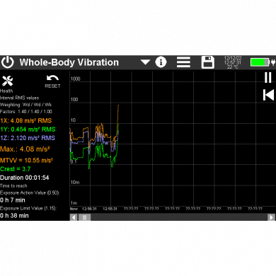
Task: Toggle the 1Y green RMS channel
Action: pos(28,130)
